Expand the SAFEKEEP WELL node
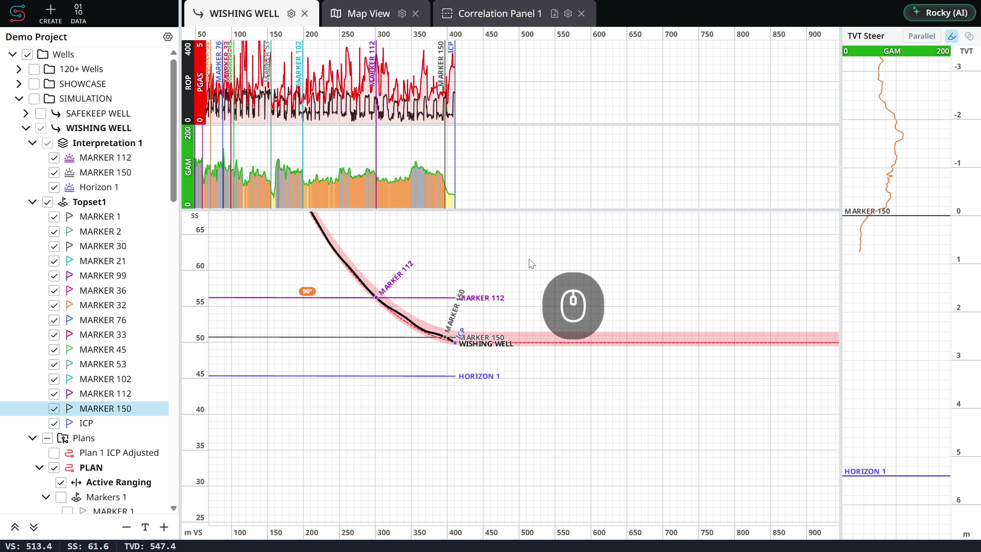Screen dimensions: 981x552 coord(26,113)
